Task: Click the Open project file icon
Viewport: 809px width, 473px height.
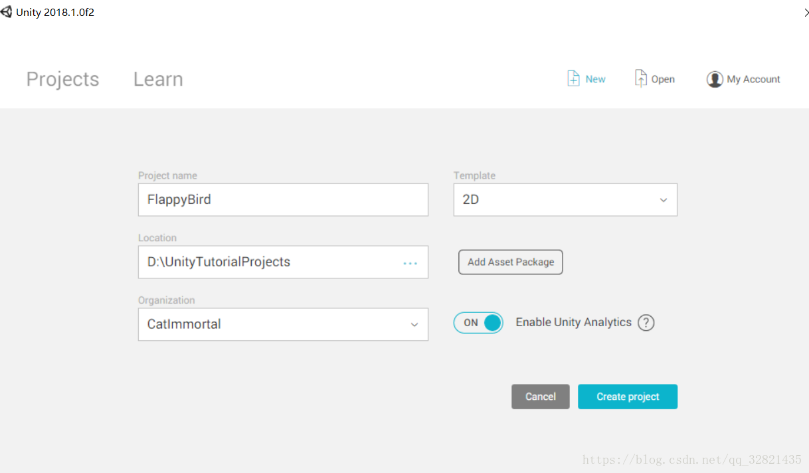Action: (641, 78)
